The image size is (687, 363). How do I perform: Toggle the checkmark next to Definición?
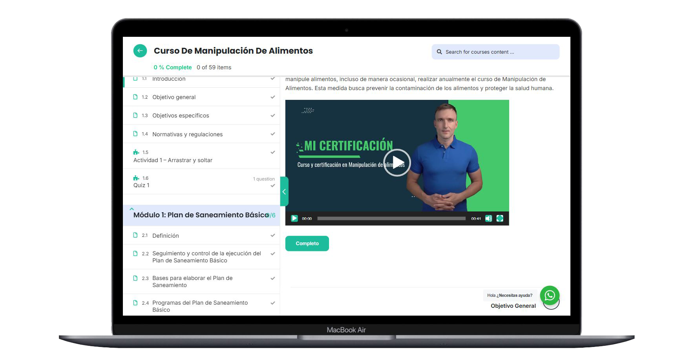(272, 235)
